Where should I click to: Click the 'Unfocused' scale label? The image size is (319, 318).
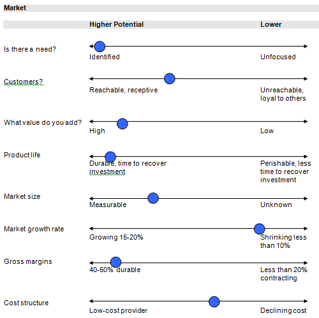278,57
